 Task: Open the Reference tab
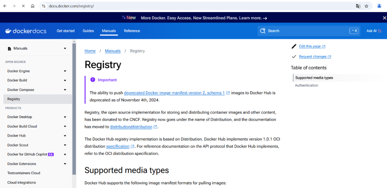132,31
